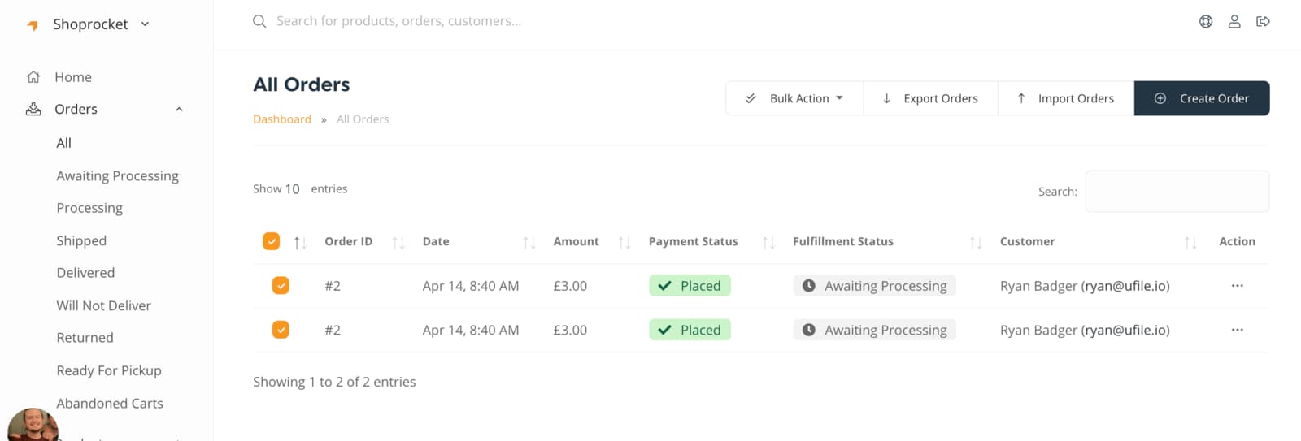This screenshot has width=1301, height=441.
Task: Open Awaiting Processing orders in sidebar
Action: point(117,176)
